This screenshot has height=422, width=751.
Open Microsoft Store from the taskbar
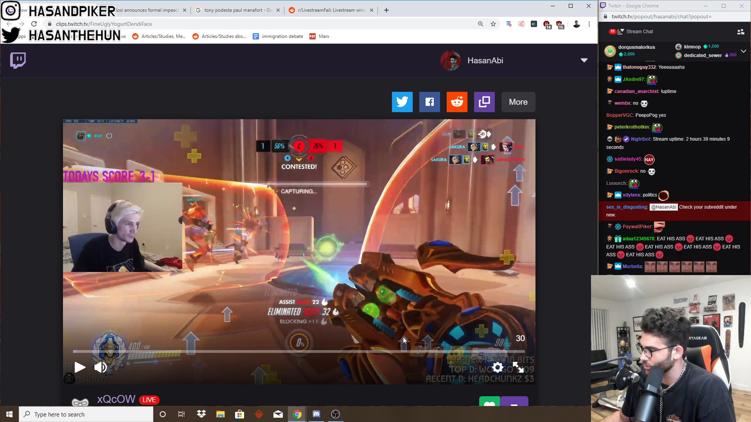[x=239, y=414]
